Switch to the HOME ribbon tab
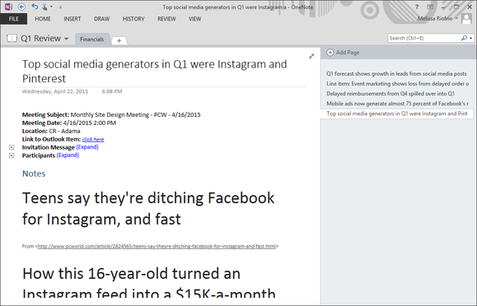 coord(43,19)
